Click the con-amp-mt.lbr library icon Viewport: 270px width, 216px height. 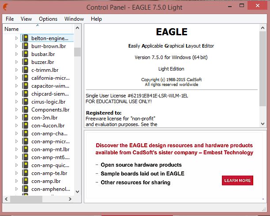click(x=25, y=149)
